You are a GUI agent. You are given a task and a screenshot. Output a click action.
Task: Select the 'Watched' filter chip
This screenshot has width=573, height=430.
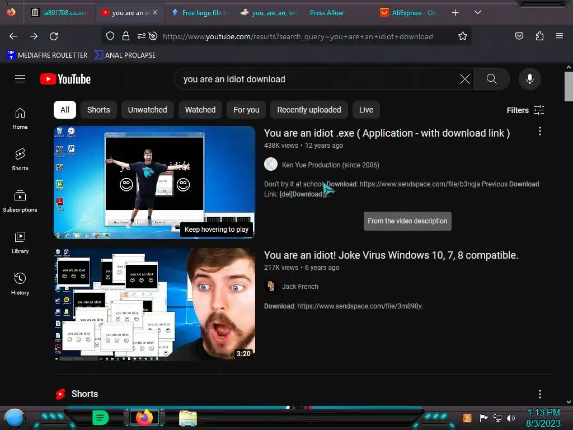(x=200, y=110)
